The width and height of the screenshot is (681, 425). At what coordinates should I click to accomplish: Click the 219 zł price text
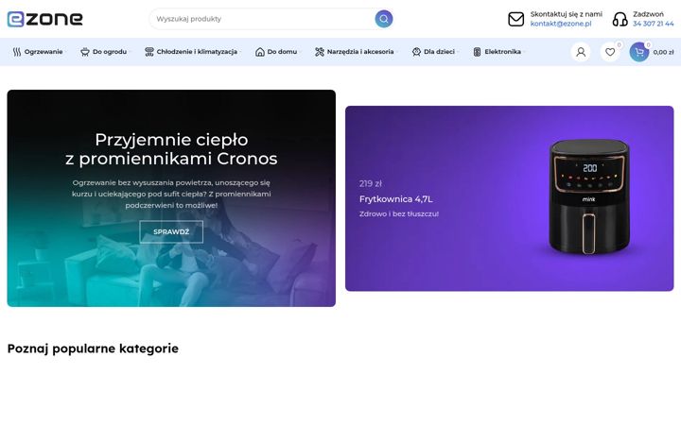(371, 184)
